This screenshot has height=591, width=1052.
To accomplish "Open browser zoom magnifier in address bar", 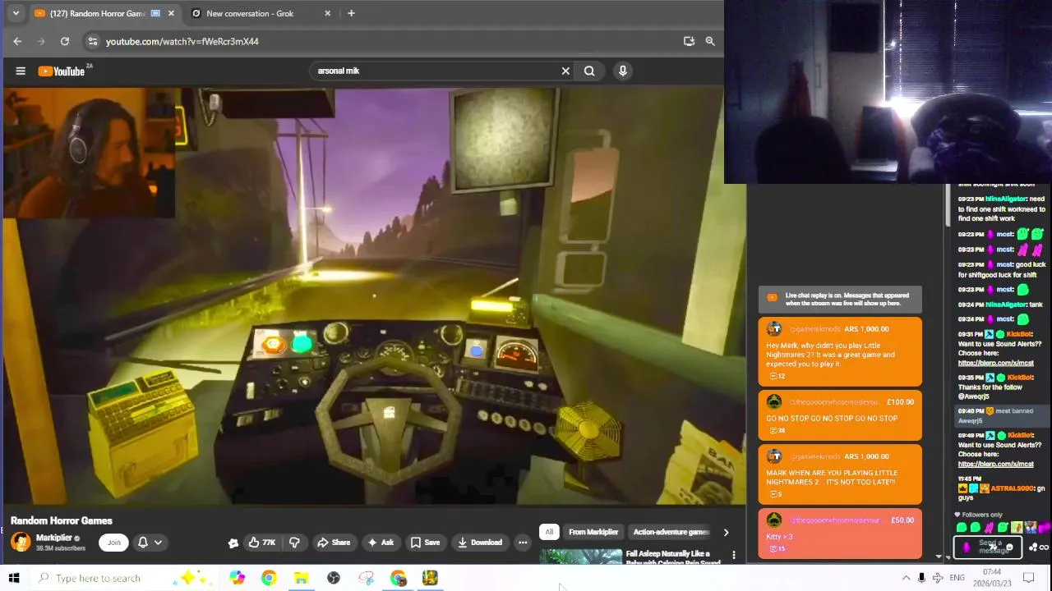I will [710, 41].
